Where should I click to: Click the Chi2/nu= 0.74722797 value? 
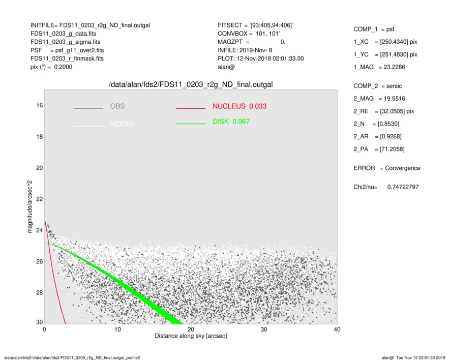coord(386,187)
